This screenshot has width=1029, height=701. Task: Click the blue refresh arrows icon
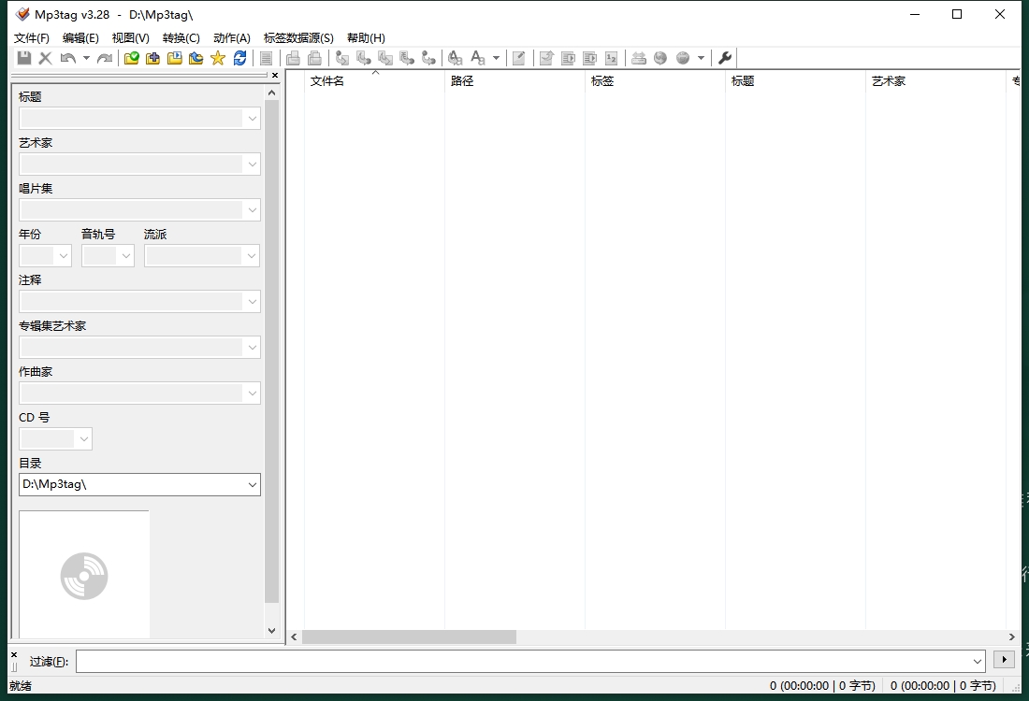pyautogui.click(x=240, y=58)
